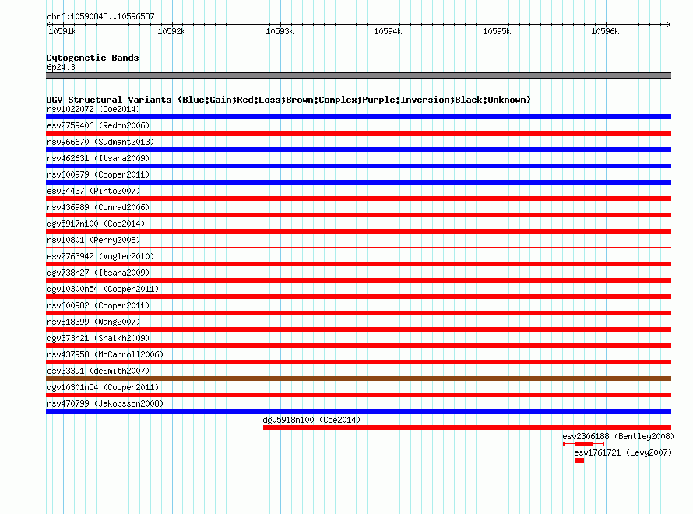Viewport: 693px width, 514px height.
Task: Click the 10592k ruler tick label
Action: coord(171,31)
